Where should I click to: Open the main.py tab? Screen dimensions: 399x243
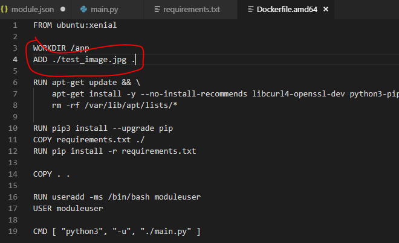coord(105,9)
